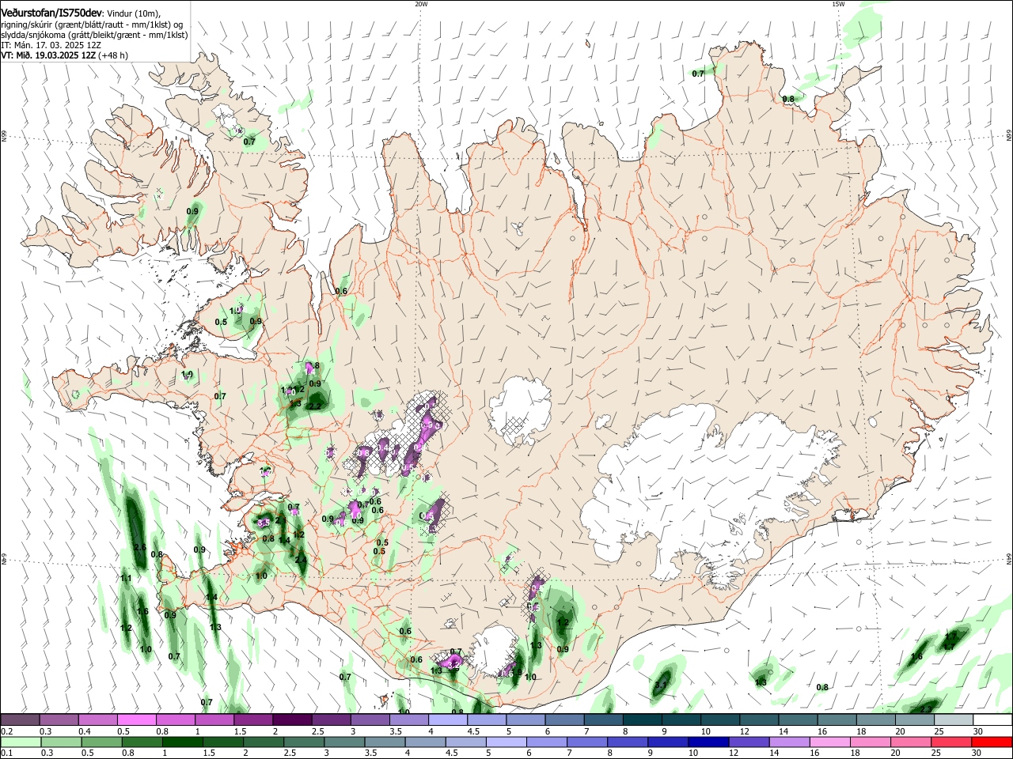
Task: Click the '3.1' precipitation value off south coast
Action: pos(662,685)
